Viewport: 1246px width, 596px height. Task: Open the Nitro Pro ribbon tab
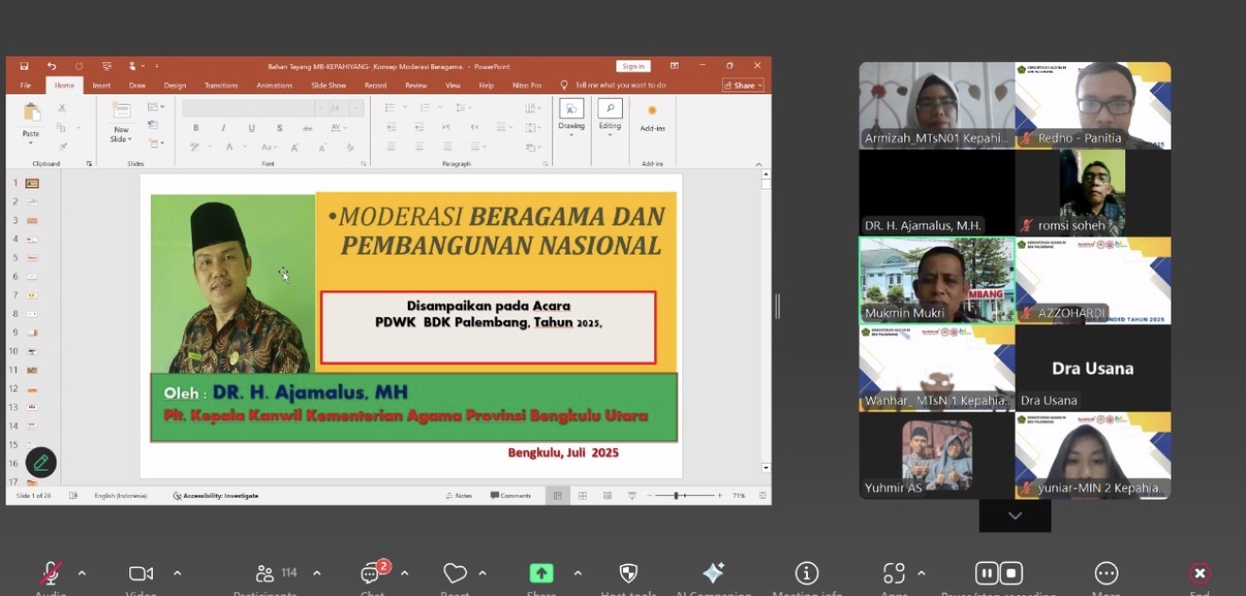point(526,85)
